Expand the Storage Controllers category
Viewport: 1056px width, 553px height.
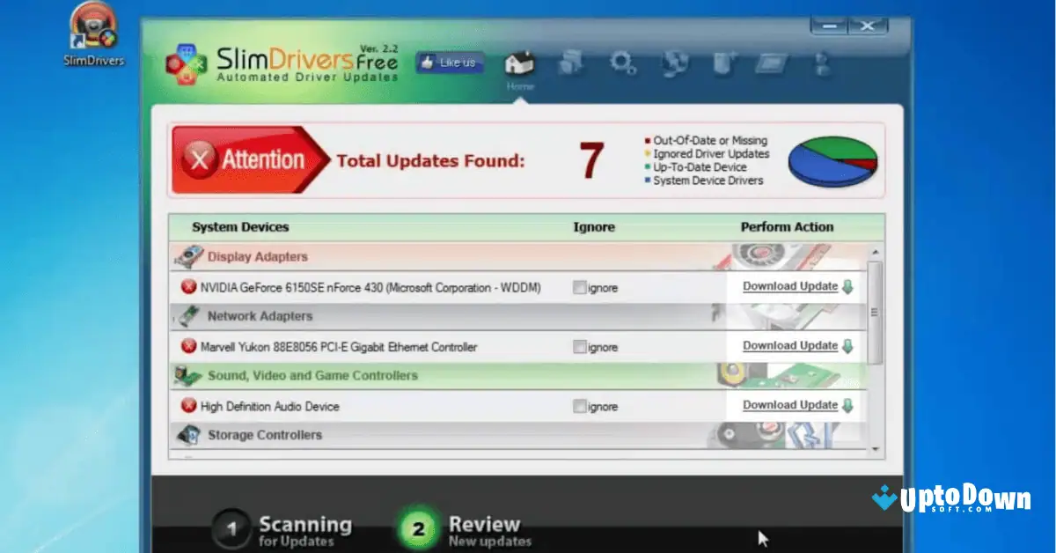click(x=264, y=434)
